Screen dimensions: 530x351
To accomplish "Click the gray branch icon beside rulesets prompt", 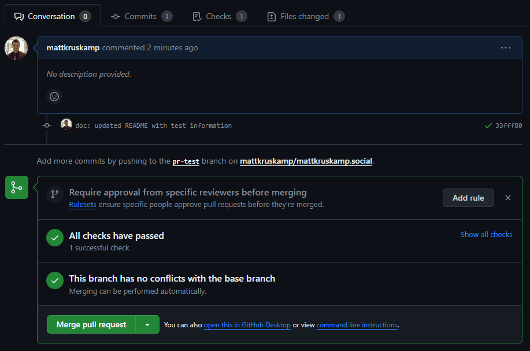I will tap(55, 194).
